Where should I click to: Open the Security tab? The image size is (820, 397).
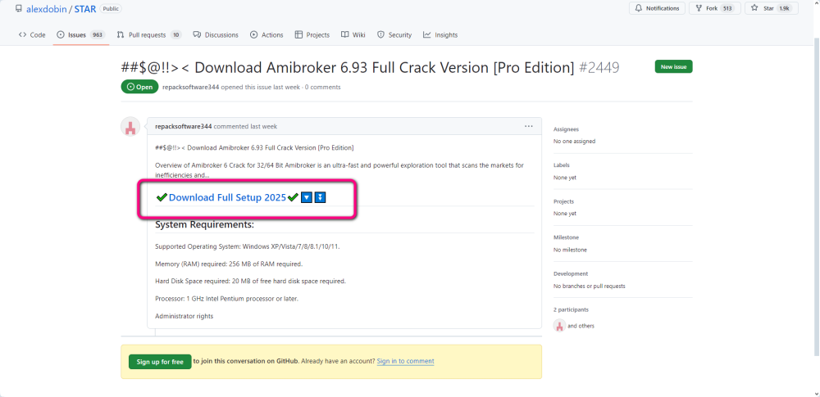pos(394,35)
